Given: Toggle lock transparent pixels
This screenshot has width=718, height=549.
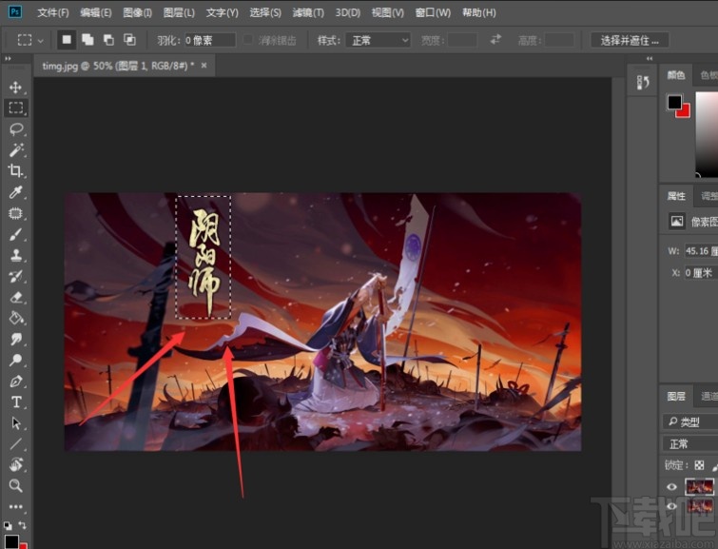Looking at the screenshot, I should [699, 465].
